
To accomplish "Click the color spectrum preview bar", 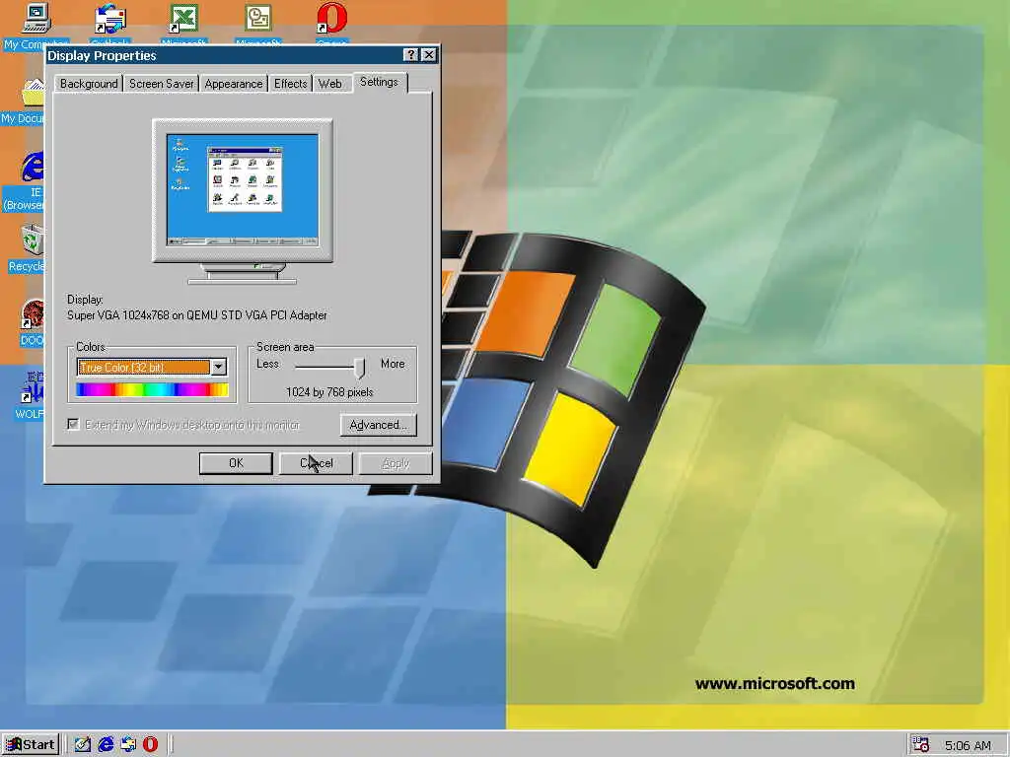I will pos(152,389).
